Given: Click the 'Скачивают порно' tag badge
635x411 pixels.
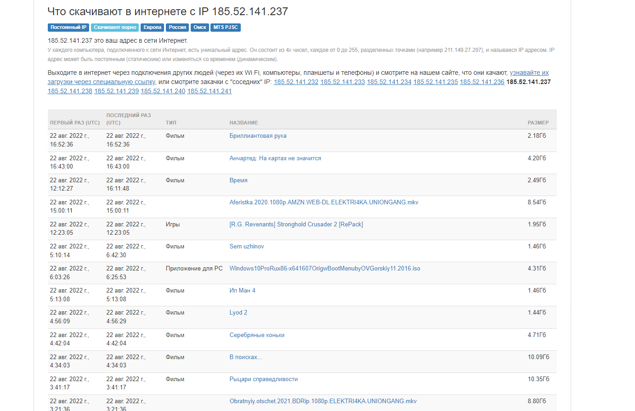Looking at the screenshot, I should coord(115,28).
